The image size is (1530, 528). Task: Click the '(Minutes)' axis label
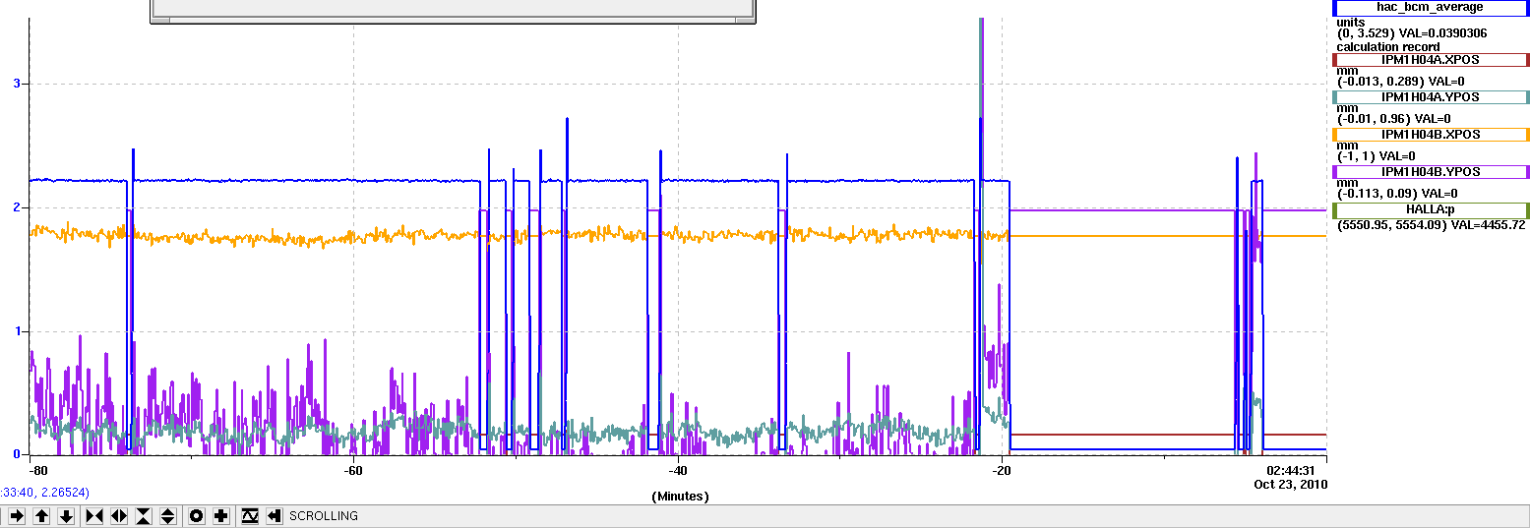click(x=680, y=497)
